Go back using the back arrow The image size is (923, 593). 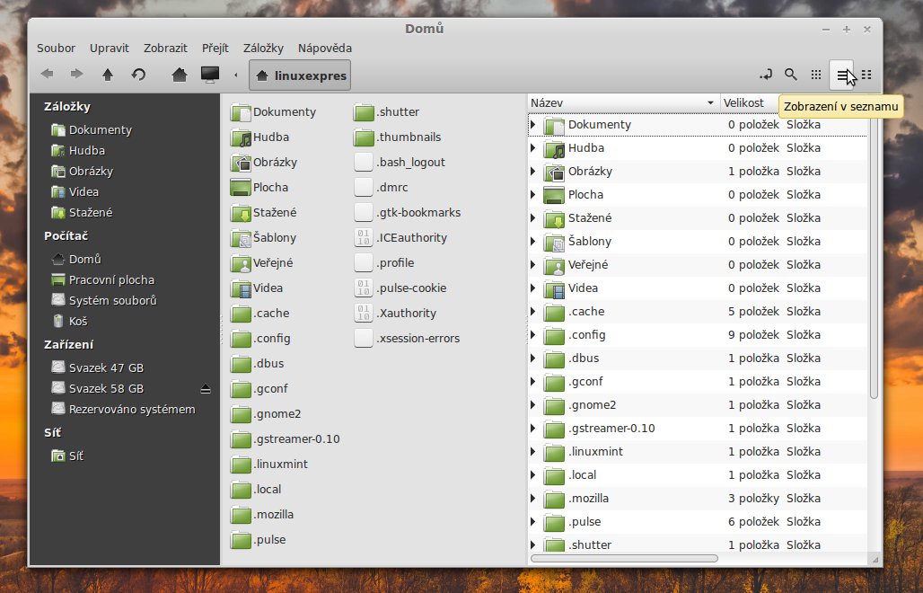pos(48,75)
